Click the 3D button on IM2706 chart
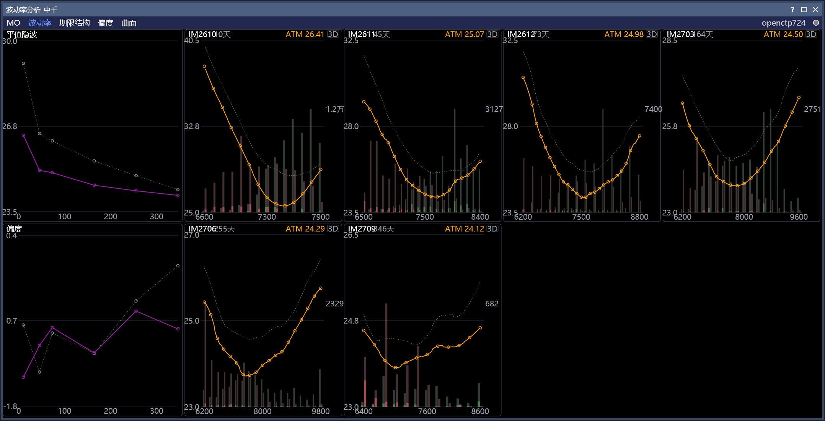 [333, 229]
